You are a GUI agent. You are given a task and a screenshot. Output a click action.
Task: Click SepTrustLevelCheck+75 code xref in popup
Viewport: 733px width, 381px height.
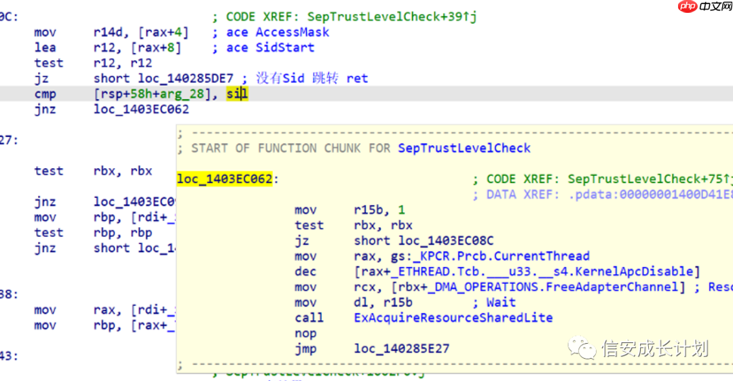tap(650, 179)
